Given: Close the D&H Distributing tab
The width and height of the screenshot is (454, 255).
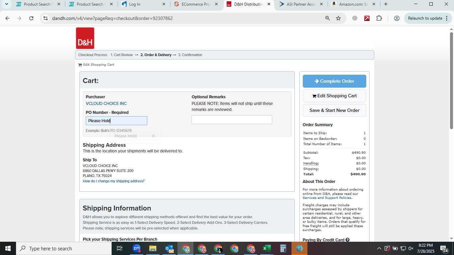Looking at the screenshot, I should (x=269, y=4).
